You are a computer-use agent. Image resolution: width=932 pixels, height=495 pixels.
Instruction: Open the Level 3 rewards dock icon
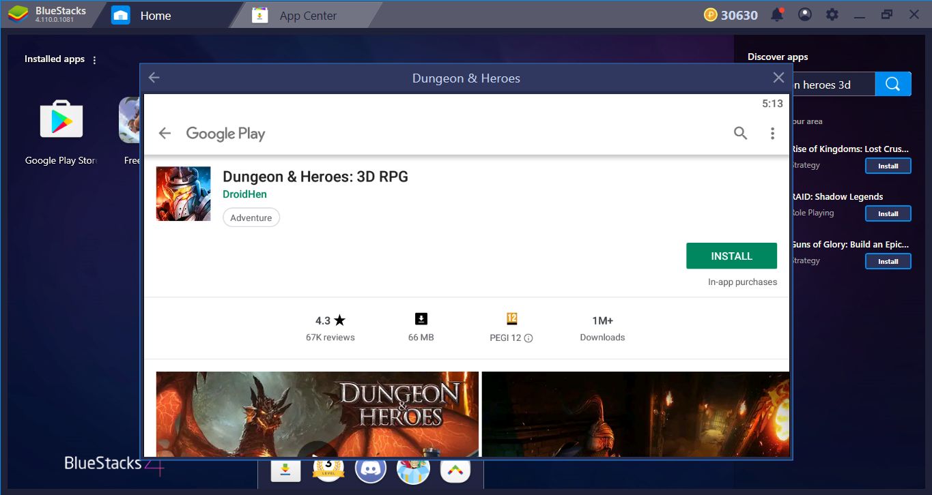tap(328, 470)
